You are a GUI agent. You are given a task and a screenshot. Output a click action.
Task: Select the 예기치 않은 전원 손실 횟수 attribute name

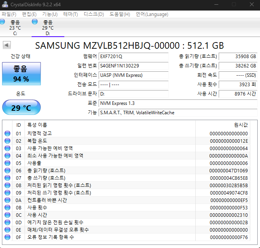tap(55, 222)
